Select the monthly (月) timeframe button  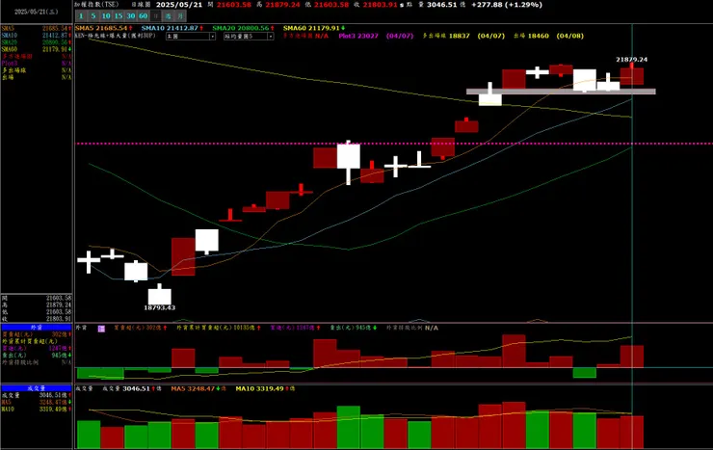pos(180,16)
